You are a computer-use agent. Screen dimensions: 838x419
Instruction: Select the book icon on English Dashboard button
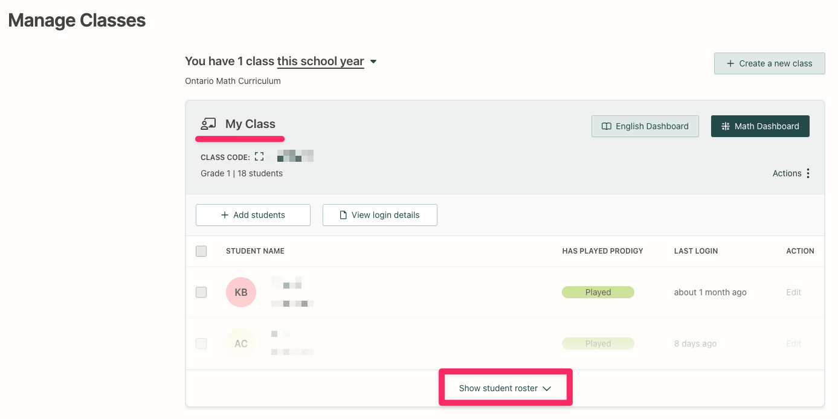(606, 126)
